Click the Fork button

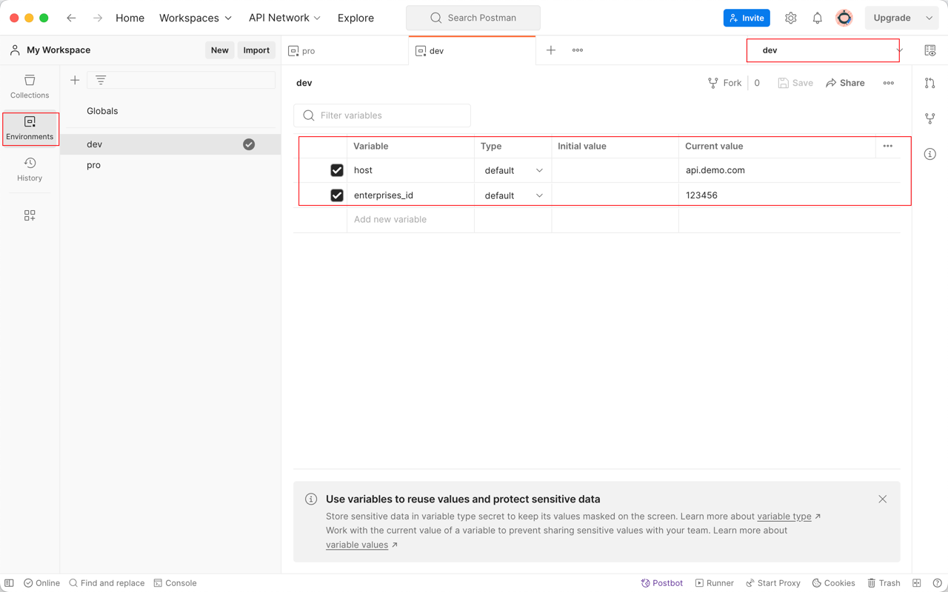click(724, 83)
